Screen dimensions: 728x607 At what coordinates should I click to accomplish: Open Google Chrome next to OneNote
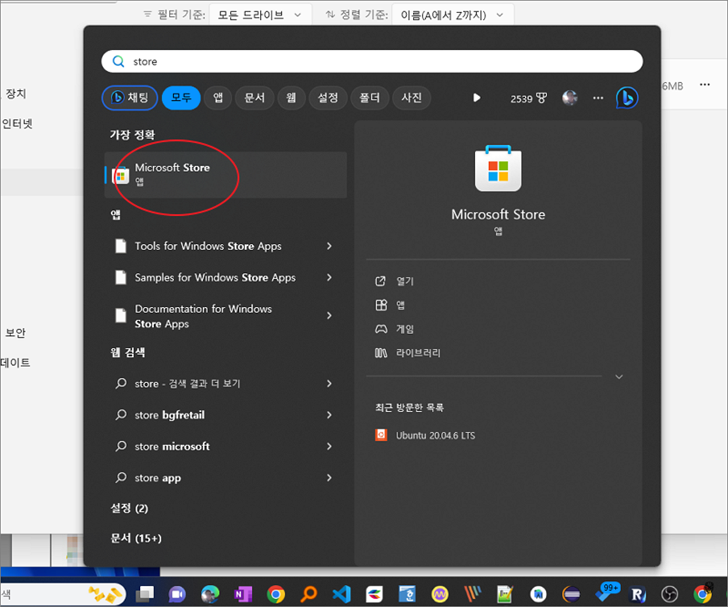point(276,594)
